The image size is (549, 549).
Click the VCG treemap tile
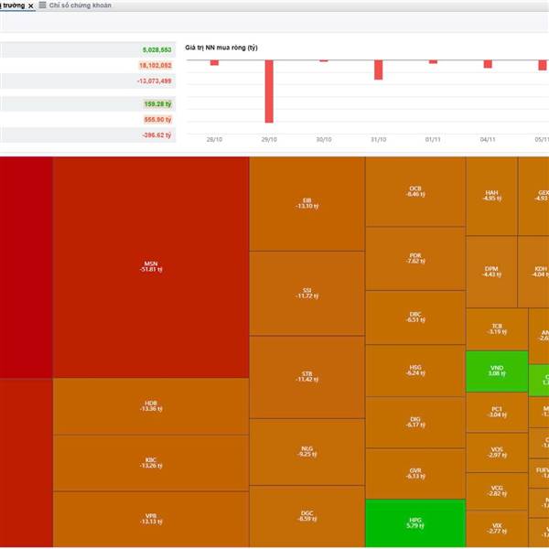(x=497, y=490)
